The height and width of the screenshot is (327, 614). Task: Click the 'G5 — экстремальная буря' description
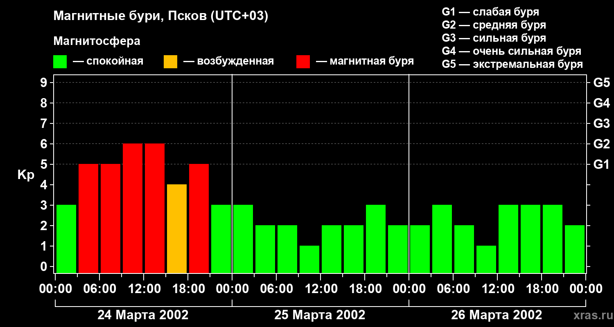[512, 64]
